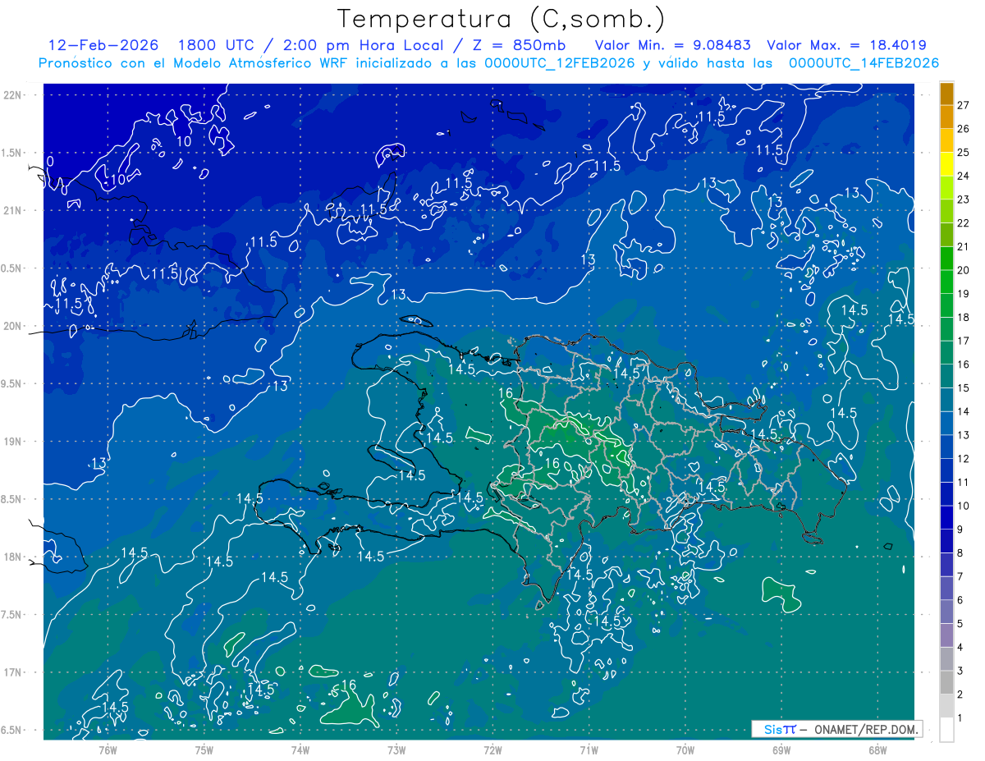
Task: Click the "22N" latitude axis label
Action: (12, 95)
